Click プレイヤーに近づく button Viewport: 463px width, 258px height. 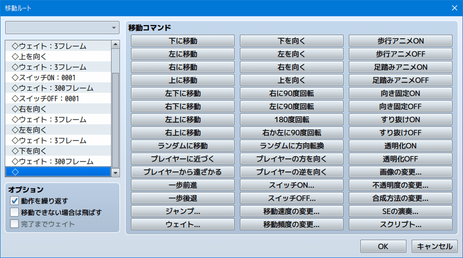(183, 159)
